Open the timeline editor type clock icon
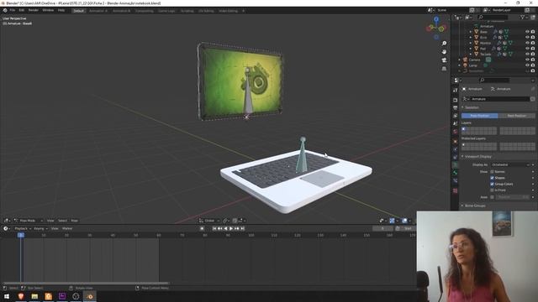Screen dimensions: 538x302 point(6,228)
